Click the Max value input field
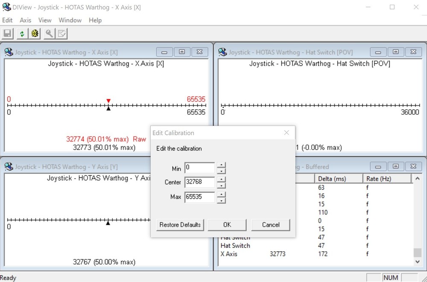This screenshot has width=427, height=282. click(199, 197)
